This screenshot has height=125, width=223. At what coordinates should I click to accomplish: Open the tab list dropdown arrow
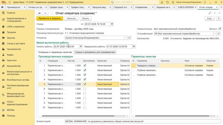coord(221,7)
